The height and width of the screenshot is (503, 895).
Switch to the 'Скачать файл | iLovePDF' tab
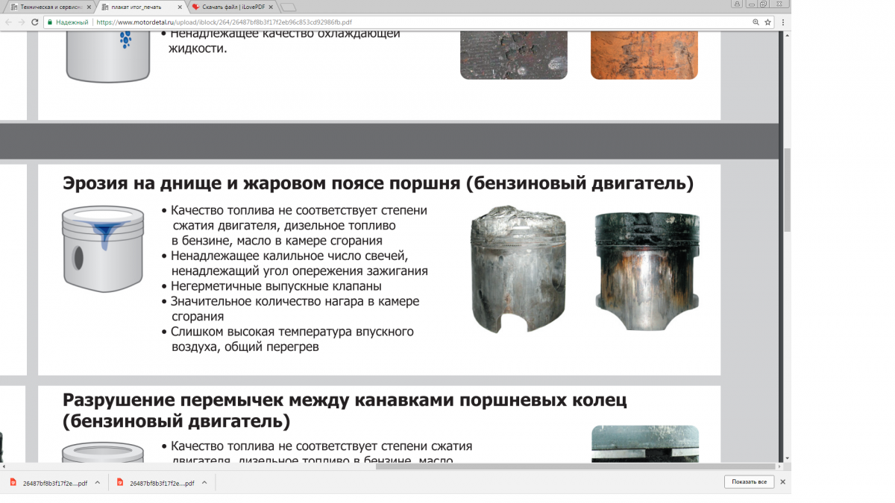(x=233, y=7)
